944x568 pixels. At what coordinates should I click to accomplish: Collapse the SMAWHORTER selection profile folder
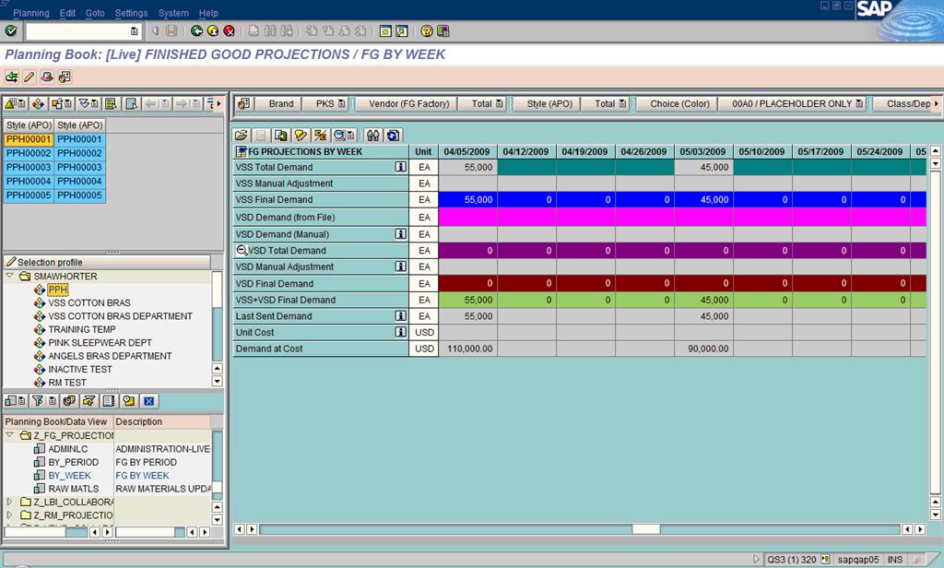point(9,276)
